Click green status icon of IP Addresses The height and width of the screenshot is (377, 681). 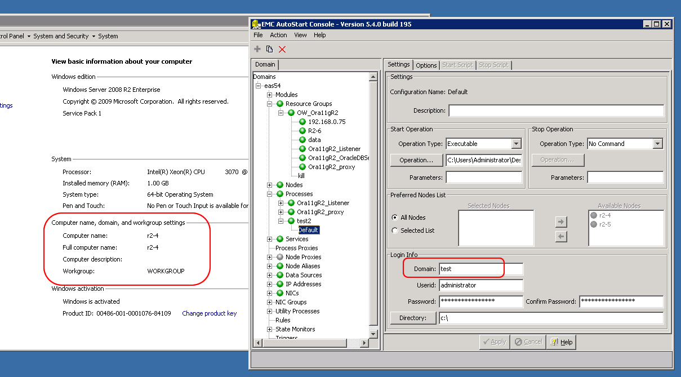coord(279,284)
